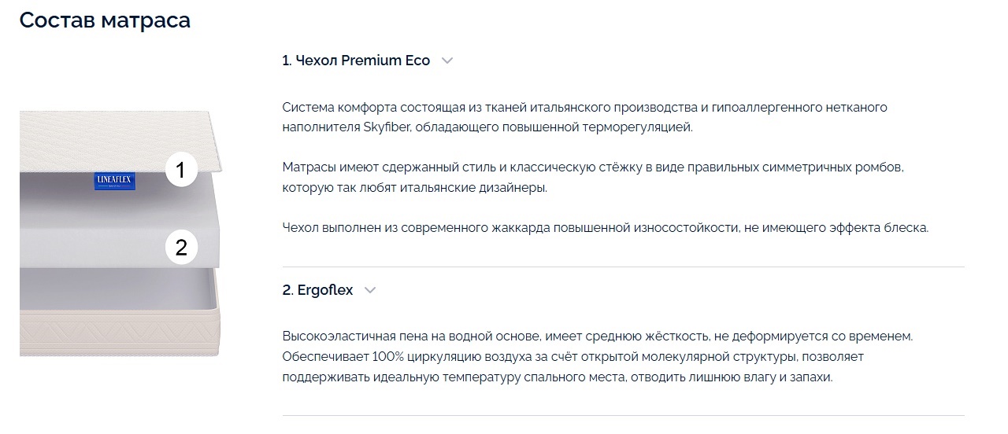Collapse the Чехол Premium Eco chevron
The height and width of the screenshot is (434, 1008).
[447, 61]
